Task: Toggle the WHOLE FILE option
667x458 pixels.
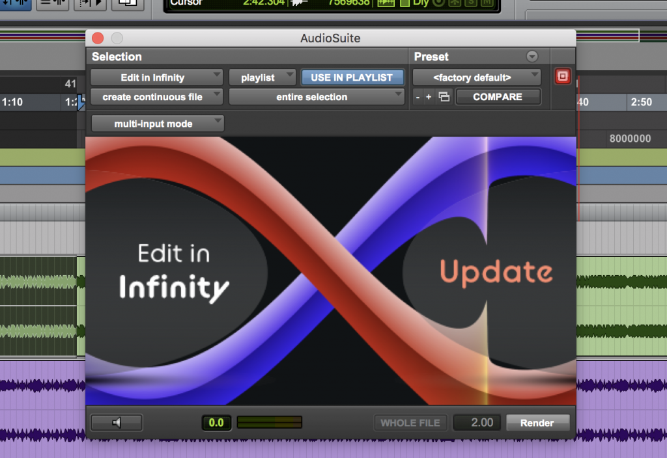Action: [x=410, y=423]
